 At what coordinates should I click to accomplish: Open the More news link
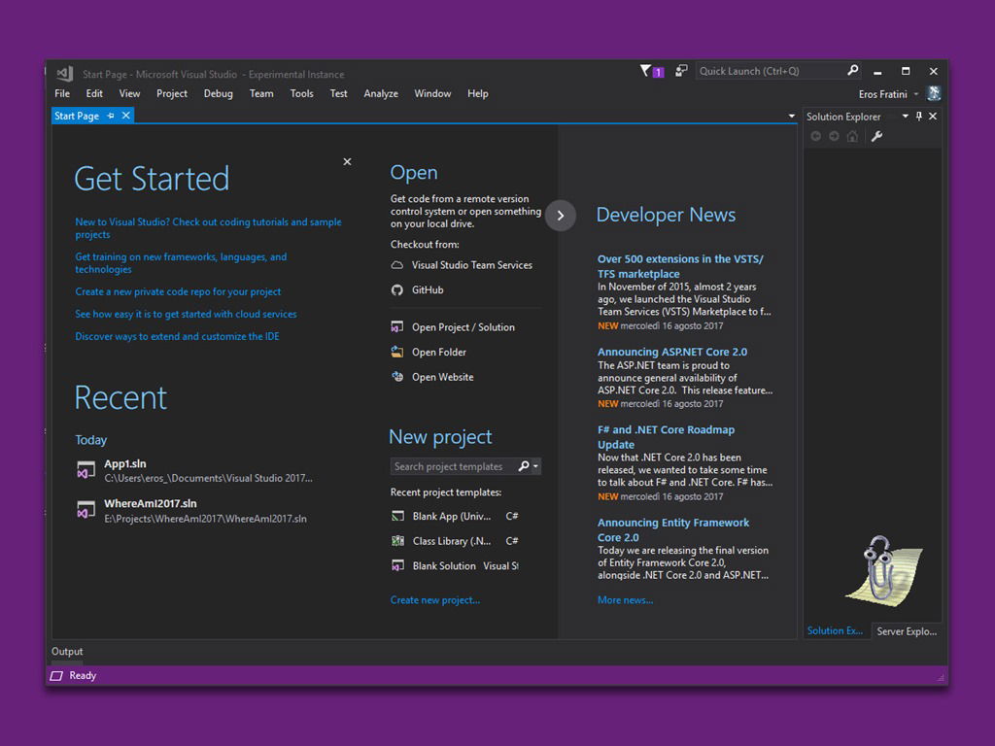[x=625, y=600]
